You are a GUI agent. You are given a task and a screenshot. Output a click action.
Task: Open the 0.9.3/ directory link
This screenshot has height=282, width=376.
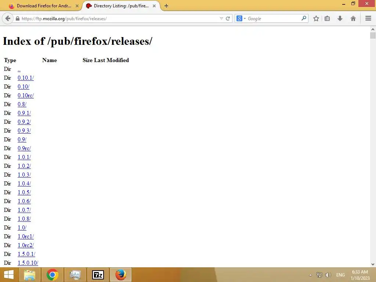24,131
